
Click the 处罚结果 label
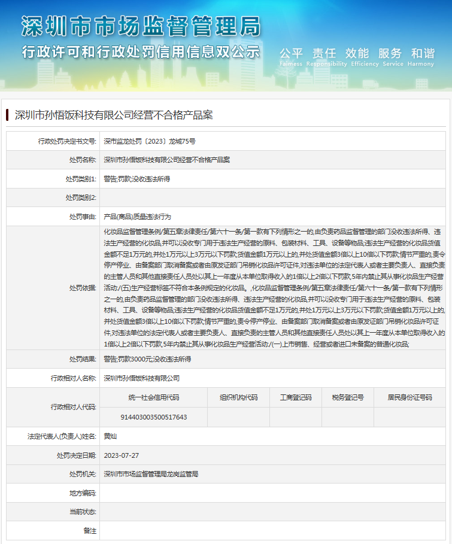coord(83,359)
